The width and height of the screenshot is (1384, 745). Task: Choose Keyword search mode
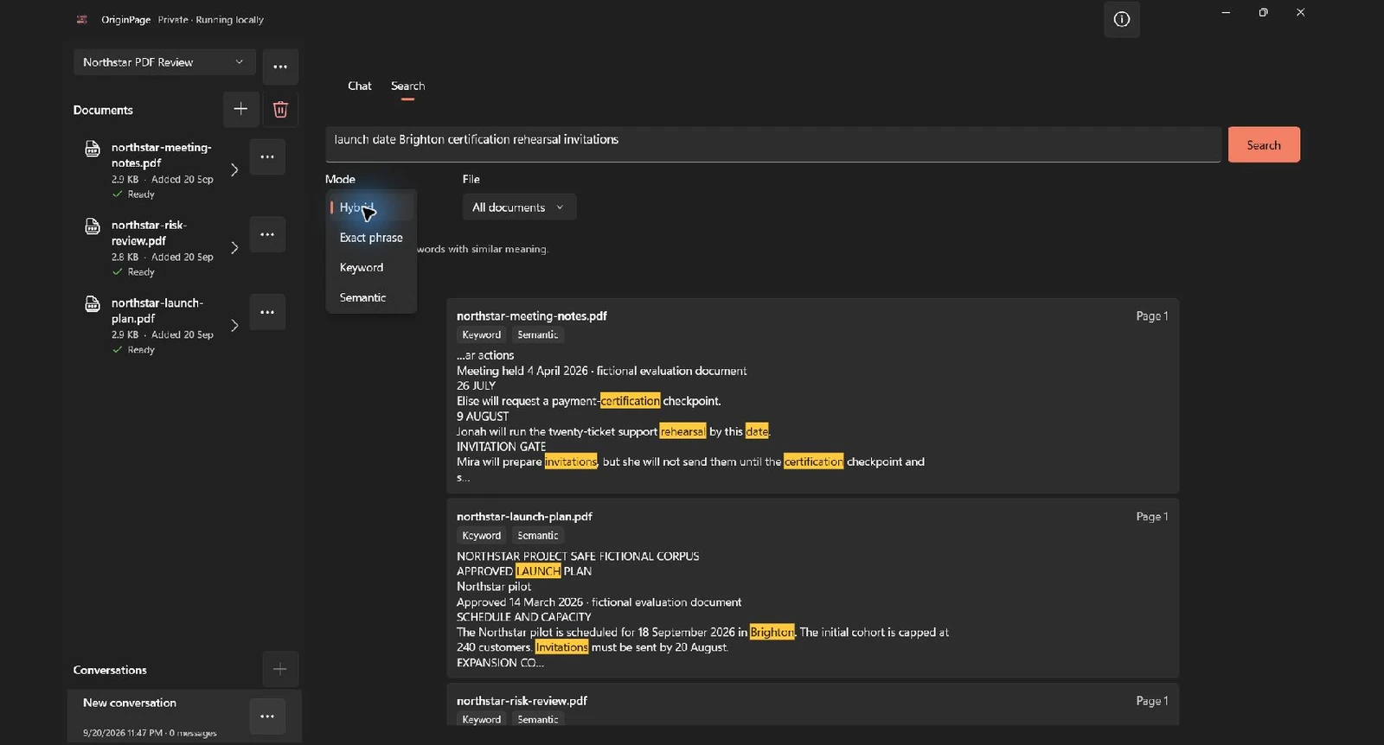(x=371, y=268)
